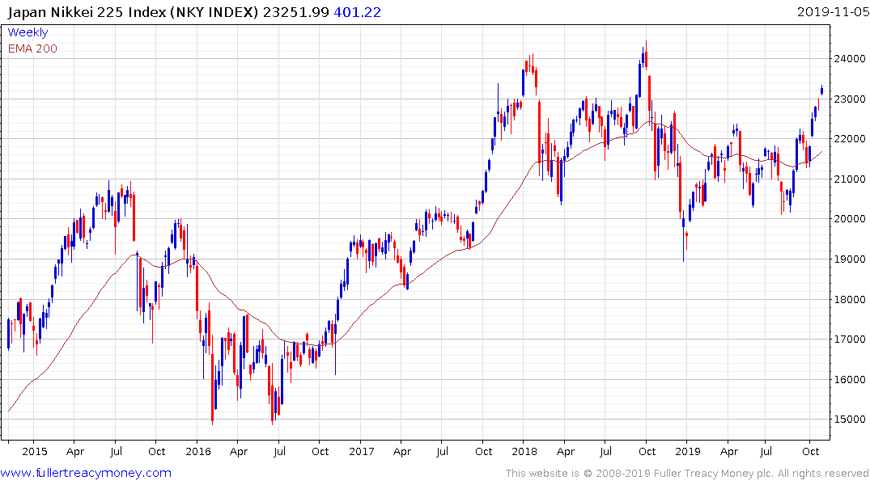Click the January 2018 peak candle near 24000
Viewport: 870px width, 485px height.
tap(533, 65)
